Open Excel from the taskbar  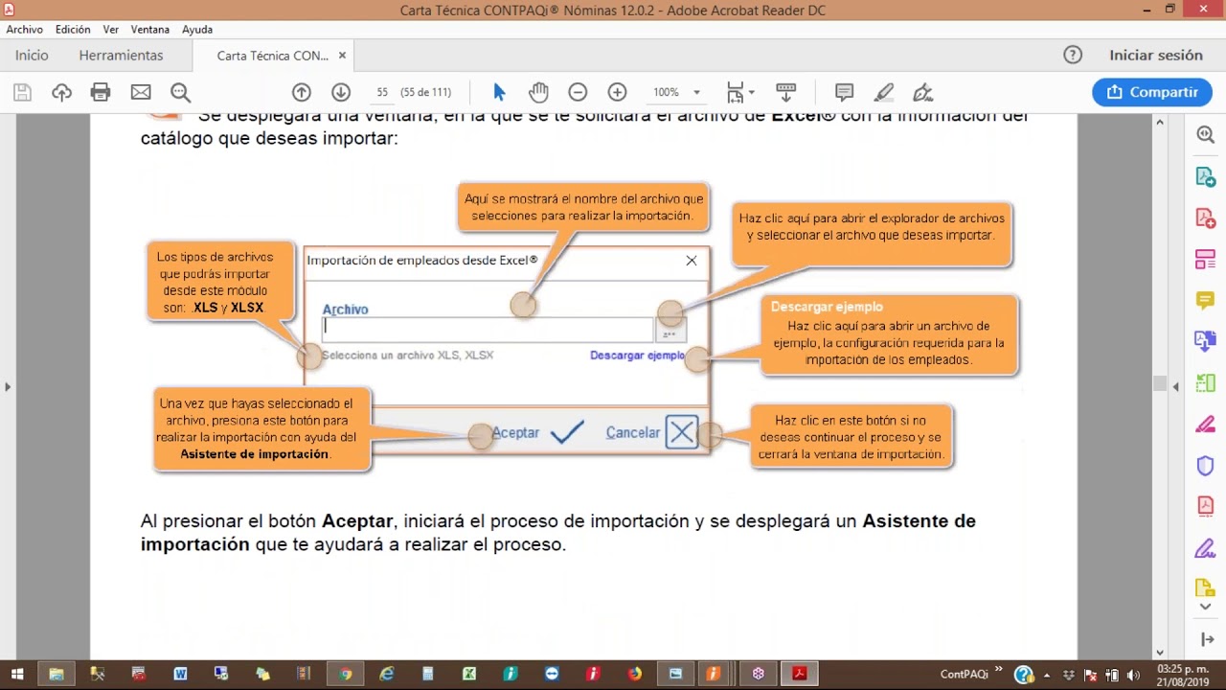point(469,674)
